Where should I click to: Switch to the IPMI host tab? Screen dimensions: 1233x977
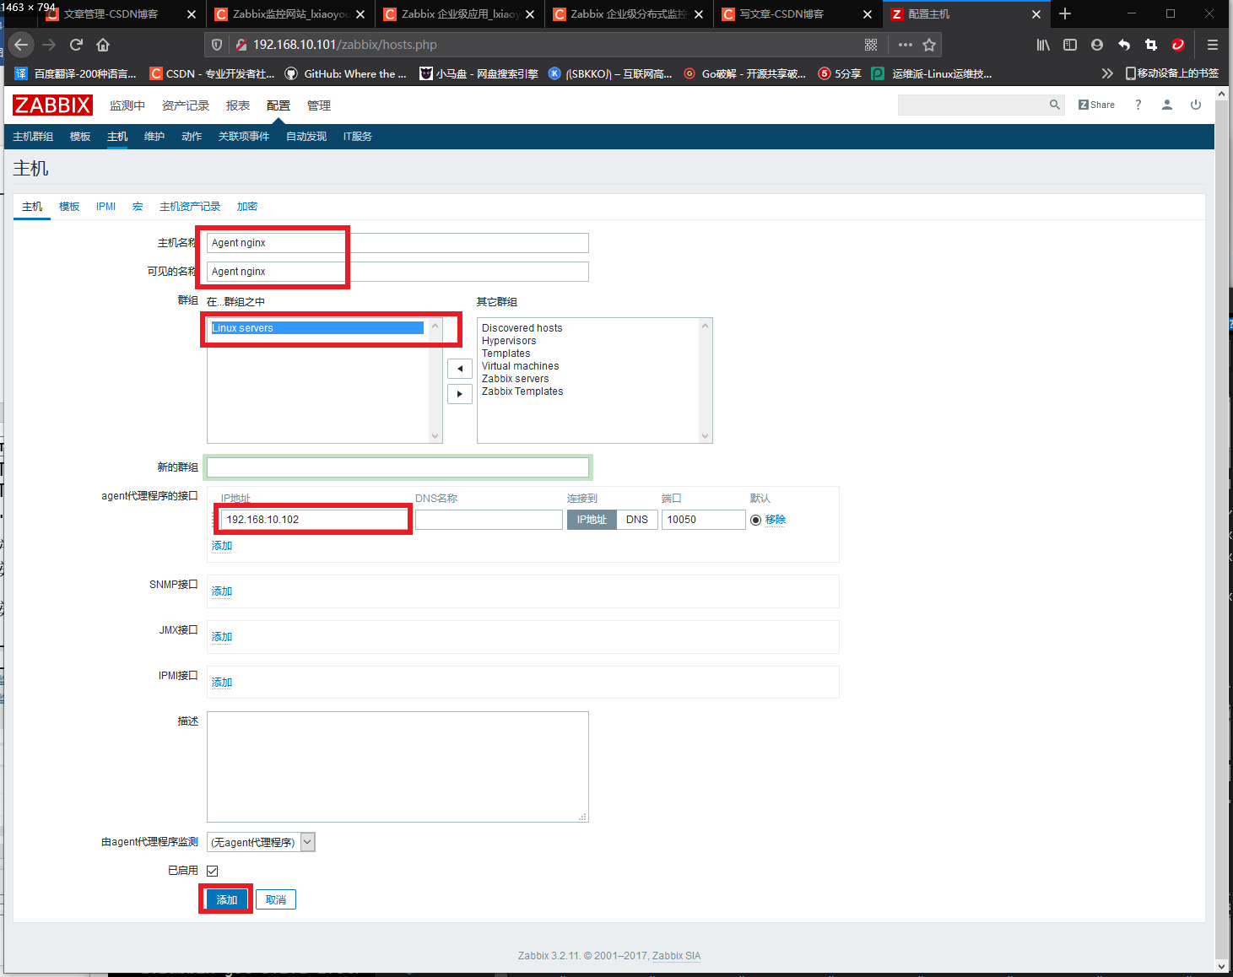point(105,207)
